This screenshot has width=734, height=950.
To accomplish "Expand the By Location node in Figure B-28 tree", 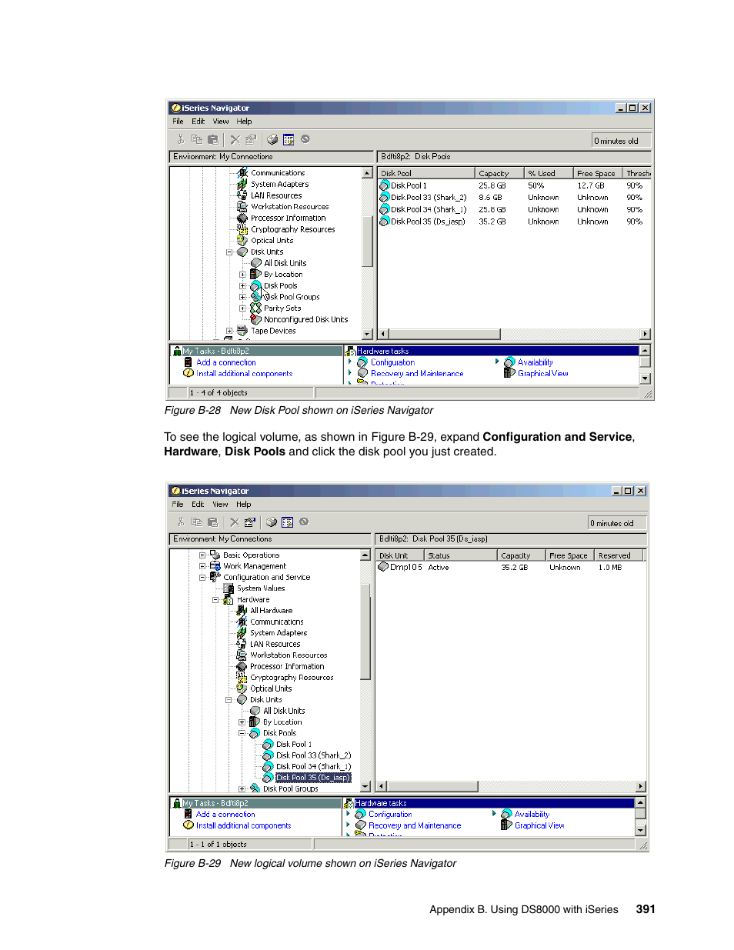I will click(242, 275).
